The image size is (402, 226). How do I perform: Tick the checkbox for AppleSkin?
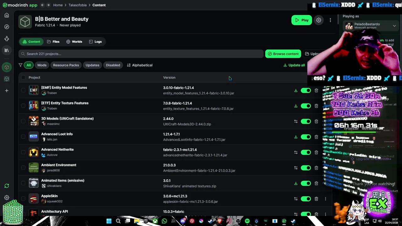pyautogui.click(x=23, y=199)
